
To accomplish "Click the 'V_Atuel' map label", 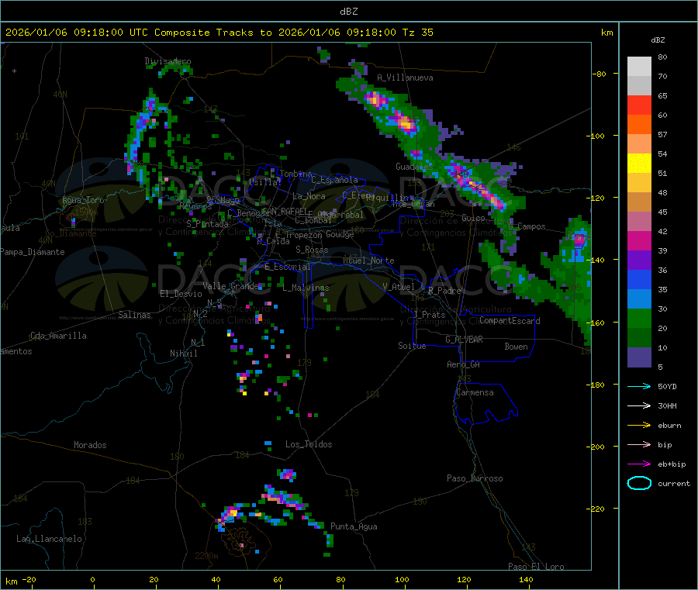I will [x=399, y=287].
